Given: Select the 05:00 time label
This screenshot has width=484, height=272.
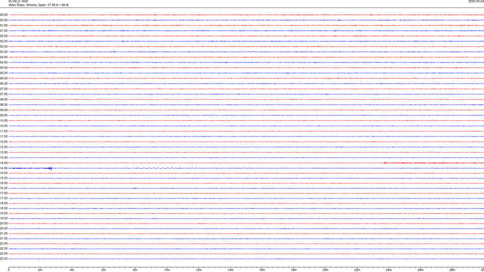Looking at the screenshot, I should [4, 68].
